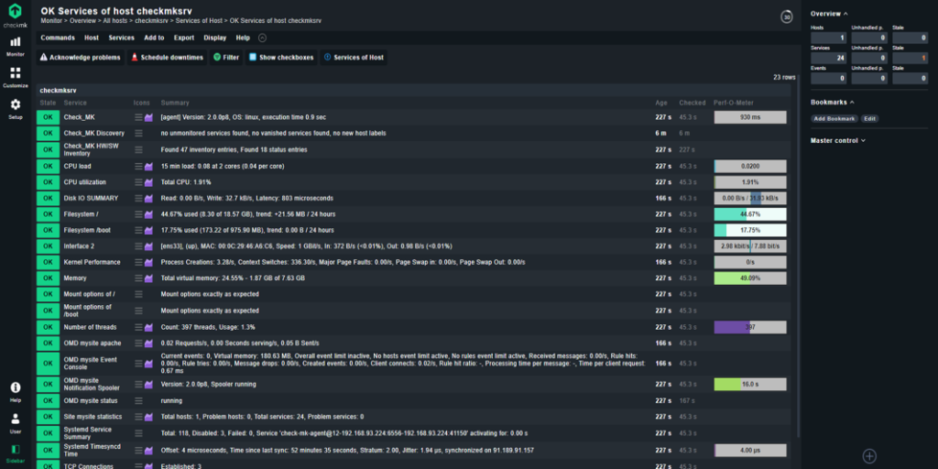Open graph icon for Filesystem /
938x469 pixels.
tap(149, 214)
